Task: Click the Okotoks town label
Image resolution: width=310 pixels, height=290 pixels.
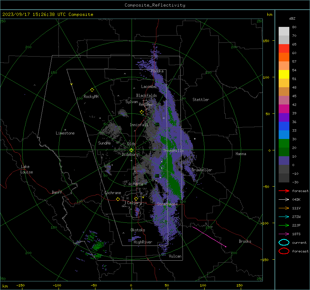Action: click(x=138, y=230)
